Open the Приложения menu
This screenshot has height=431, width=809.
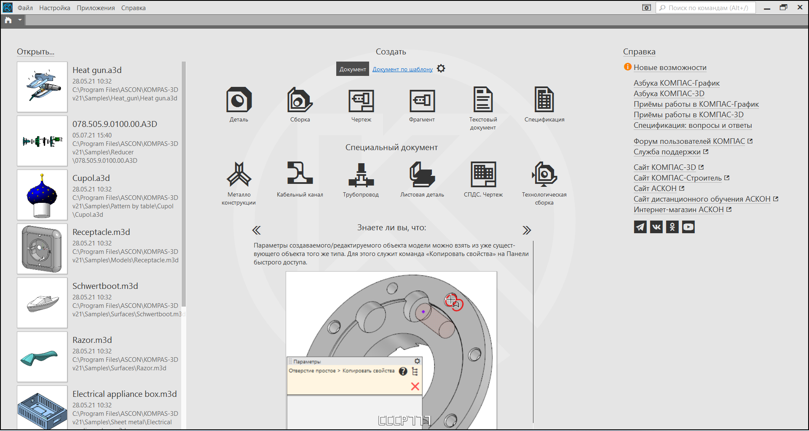(x=96, y=8)
